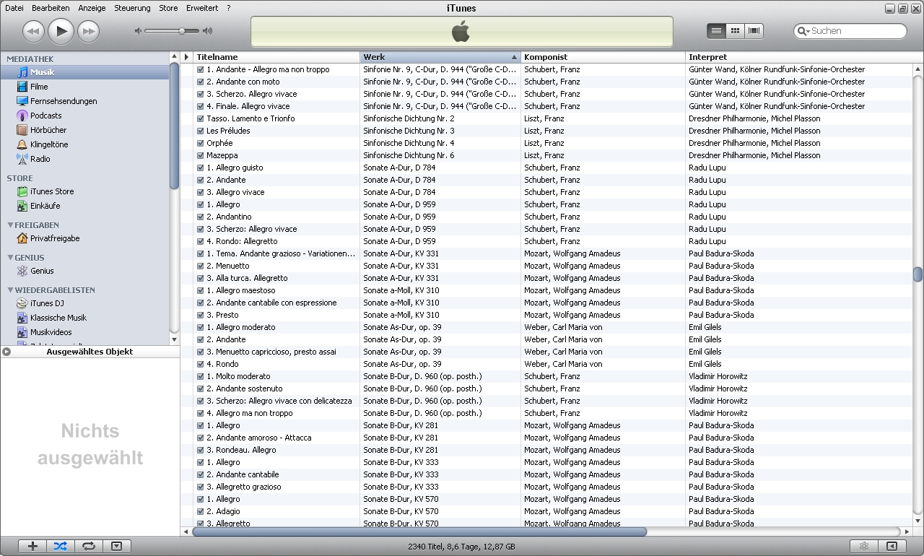Screen dimensions: 924x556
Task: Uncheck the Tasso. Lamento e Trionfo track
Action: click(x=201, y=118)
